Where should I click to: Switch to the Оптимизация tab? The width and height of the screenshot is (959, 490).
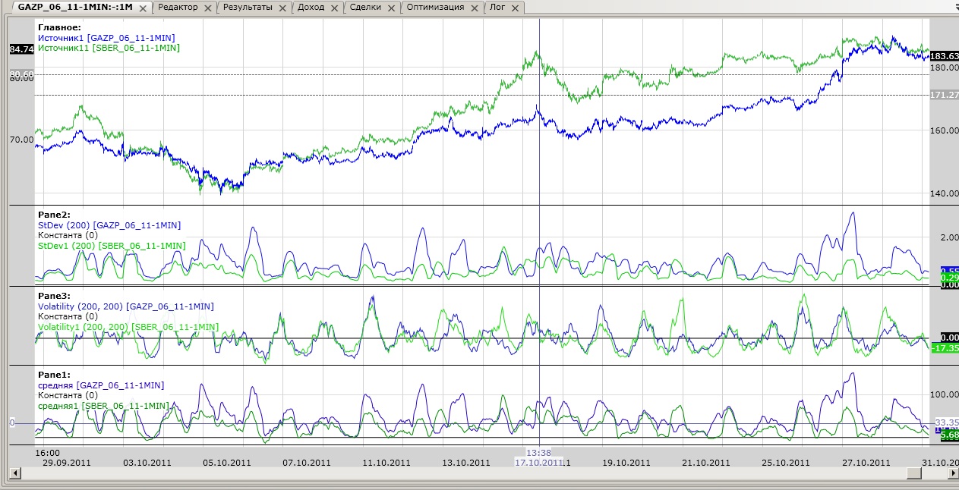435,8
